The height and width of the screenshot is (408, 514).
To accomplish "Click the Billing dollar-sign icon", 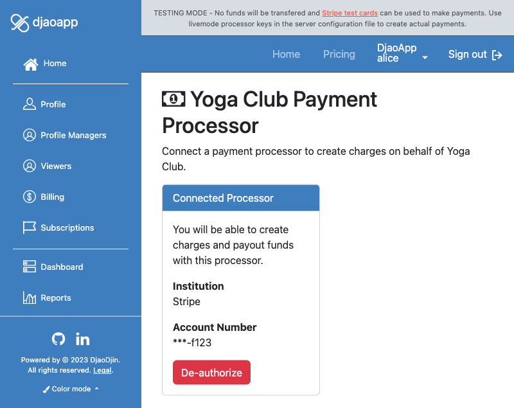I will coord(29,197).
